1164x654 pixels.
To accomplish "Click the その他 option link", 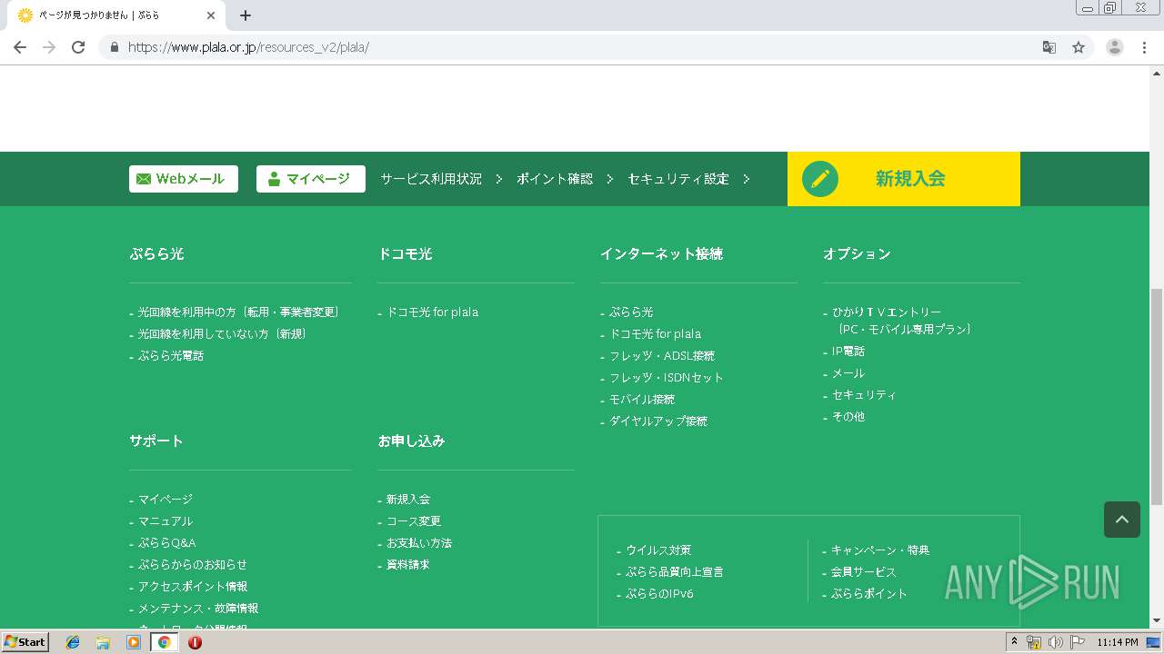I will tap(848, 416).
